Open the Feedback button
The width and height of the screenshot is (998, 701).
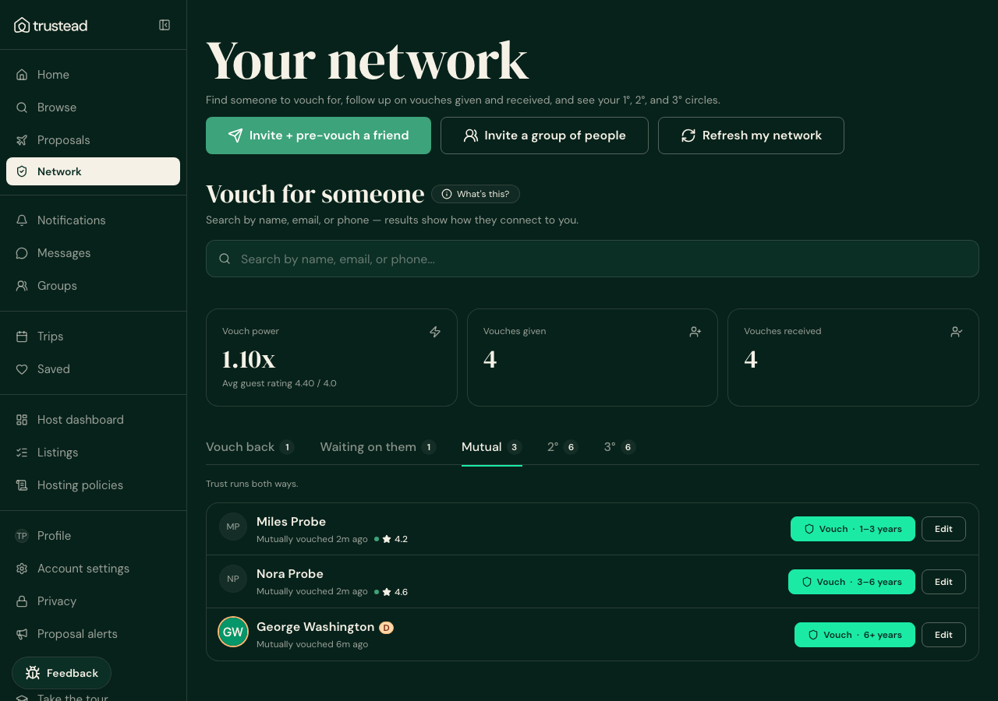[62, 673]
